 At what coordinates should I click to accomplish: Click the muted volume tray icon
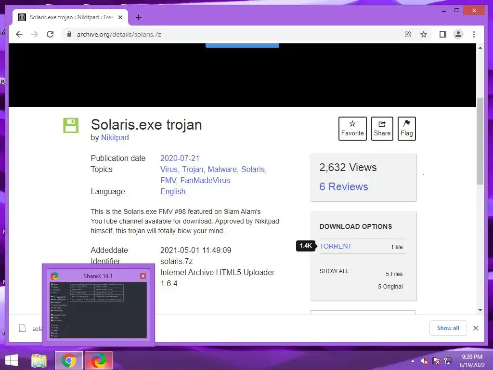(x=424, y=361)
